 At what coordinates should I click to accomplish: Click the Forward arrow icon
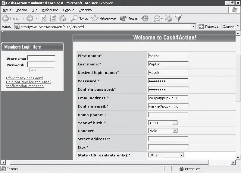click(30, 18)
